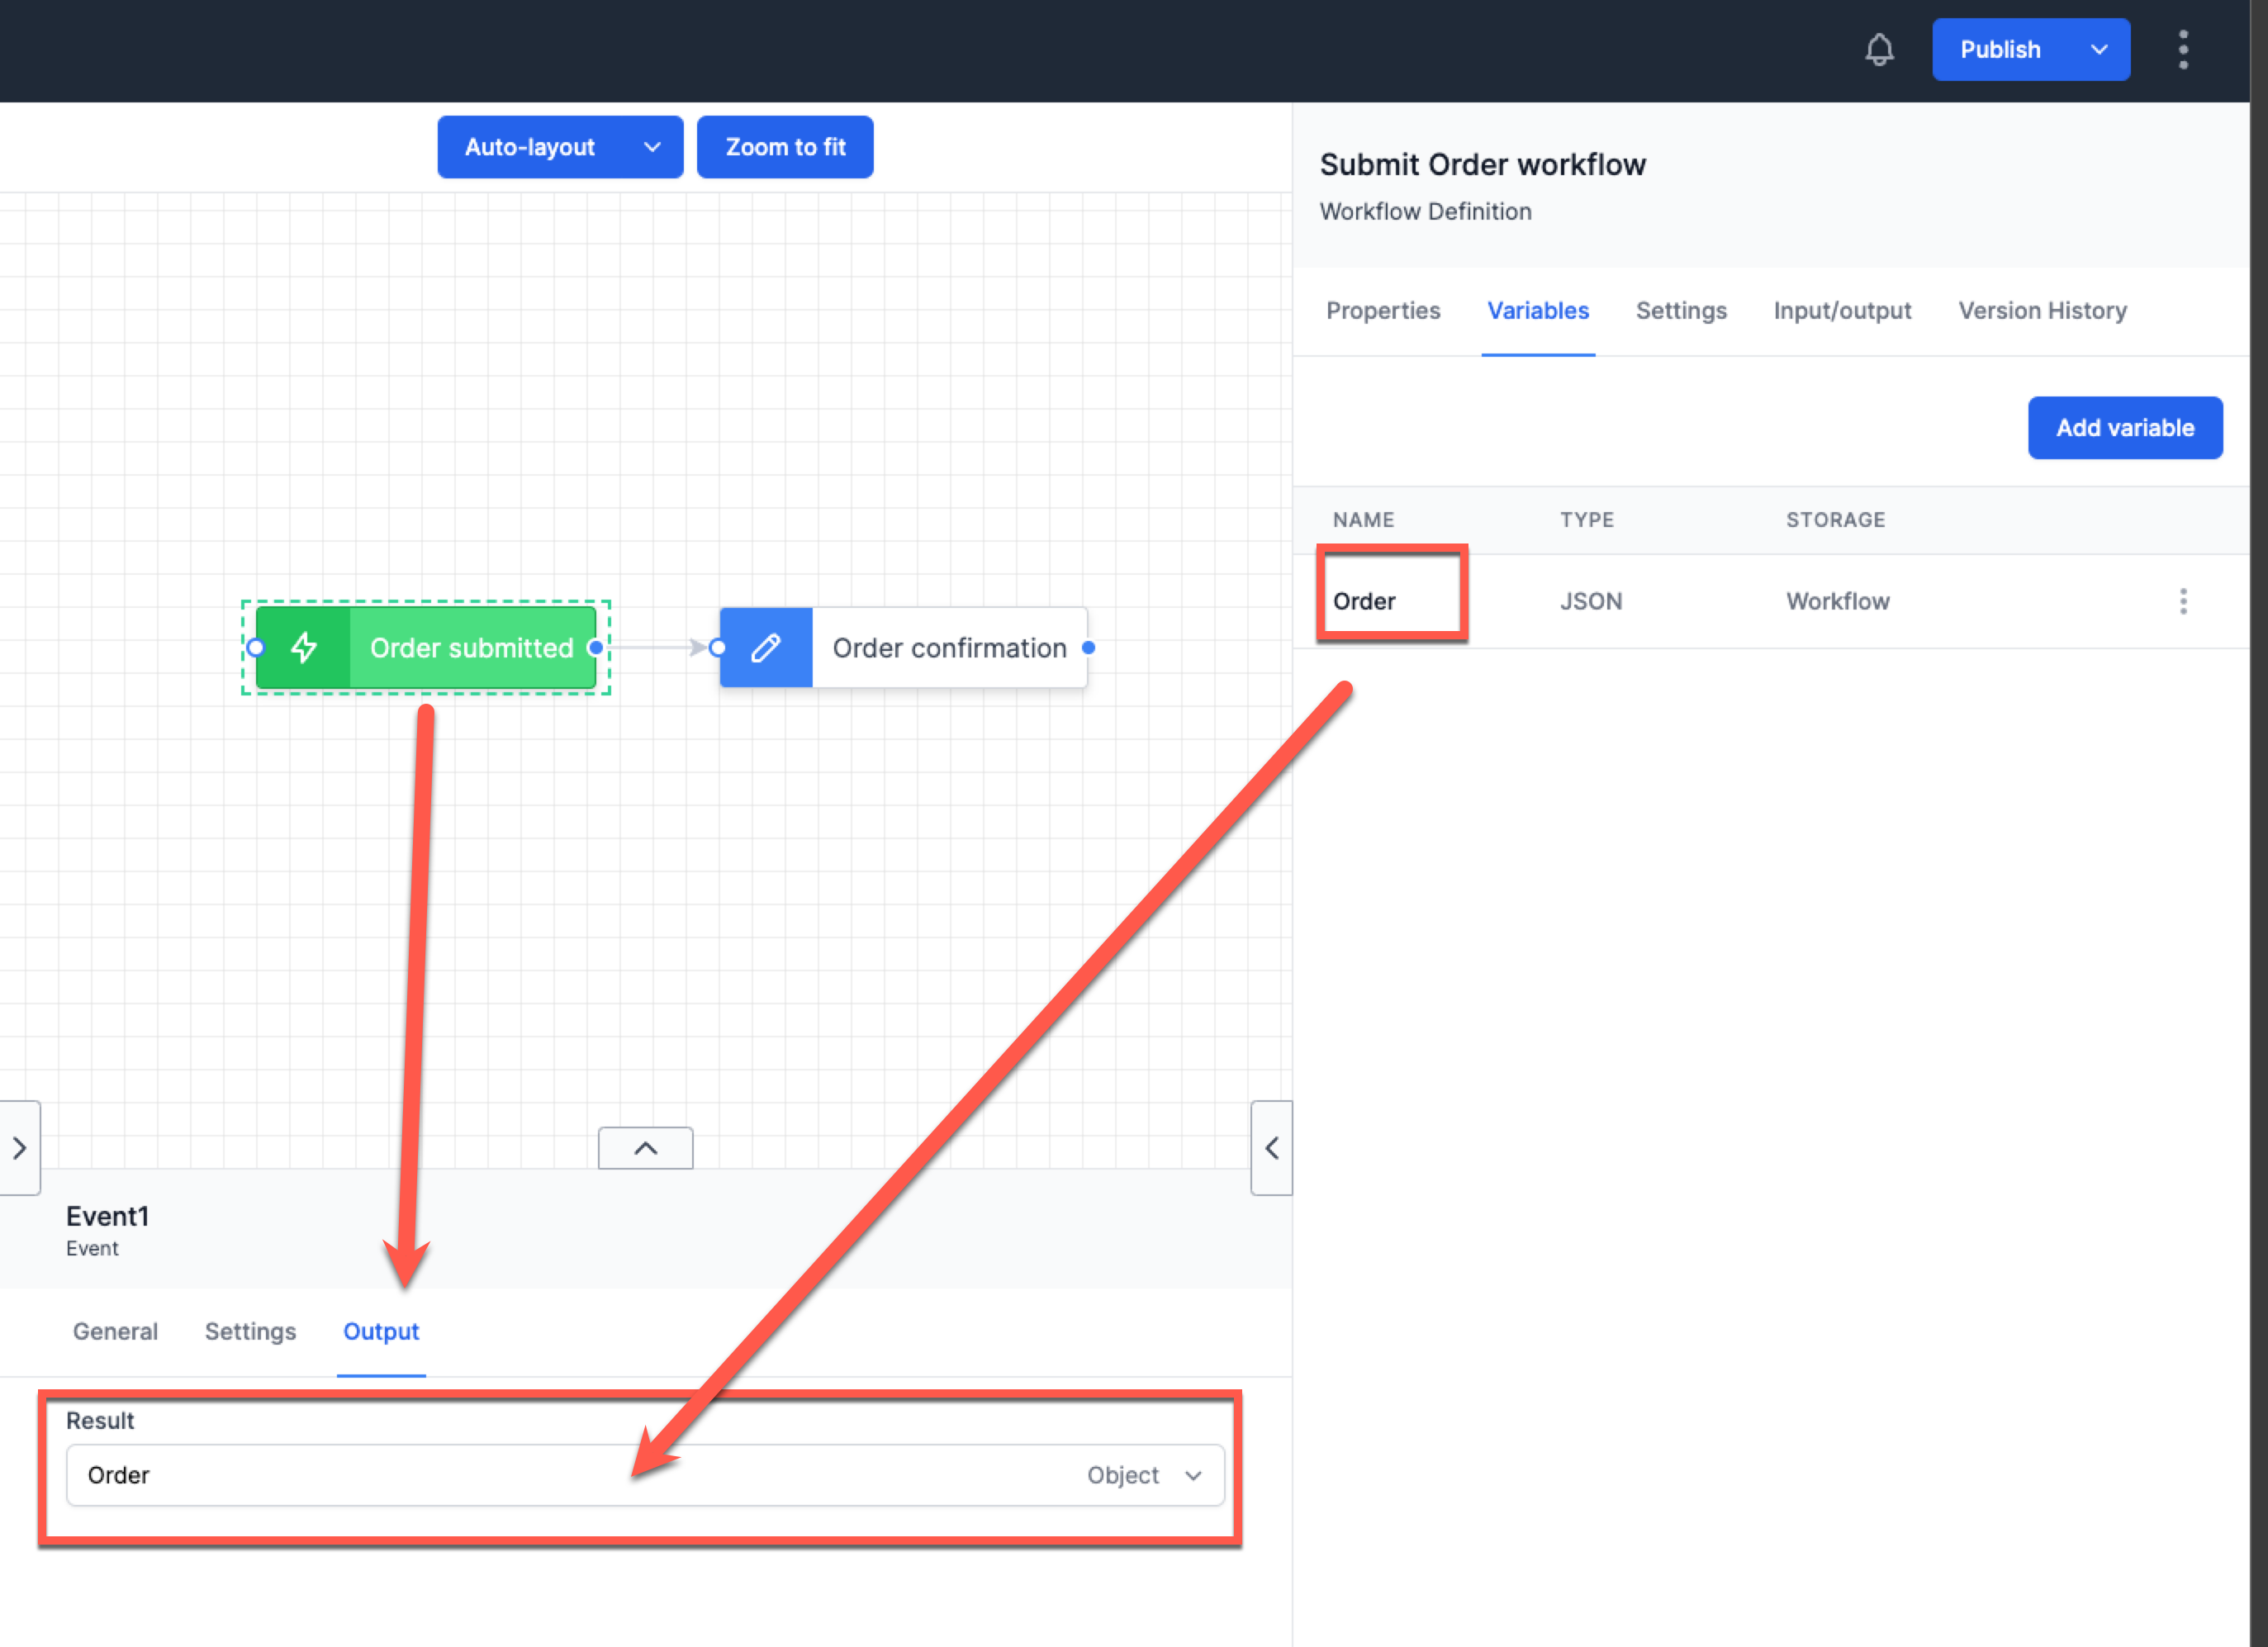This screenshot has height=1647, width=2268.
Task: Switch to the Input/output tab
Action: tap(1842, 311)
